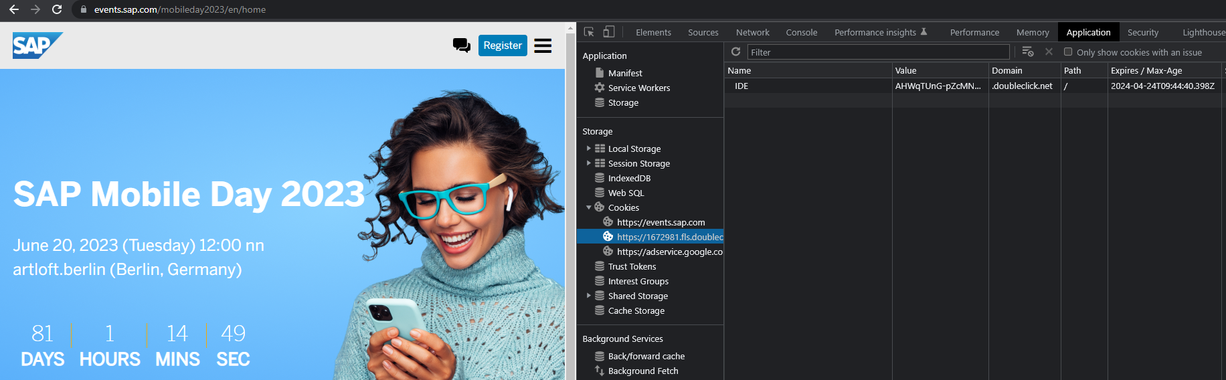1226x380 pixels.
Task: Open the Memory tab
Action: [1033, 32]
